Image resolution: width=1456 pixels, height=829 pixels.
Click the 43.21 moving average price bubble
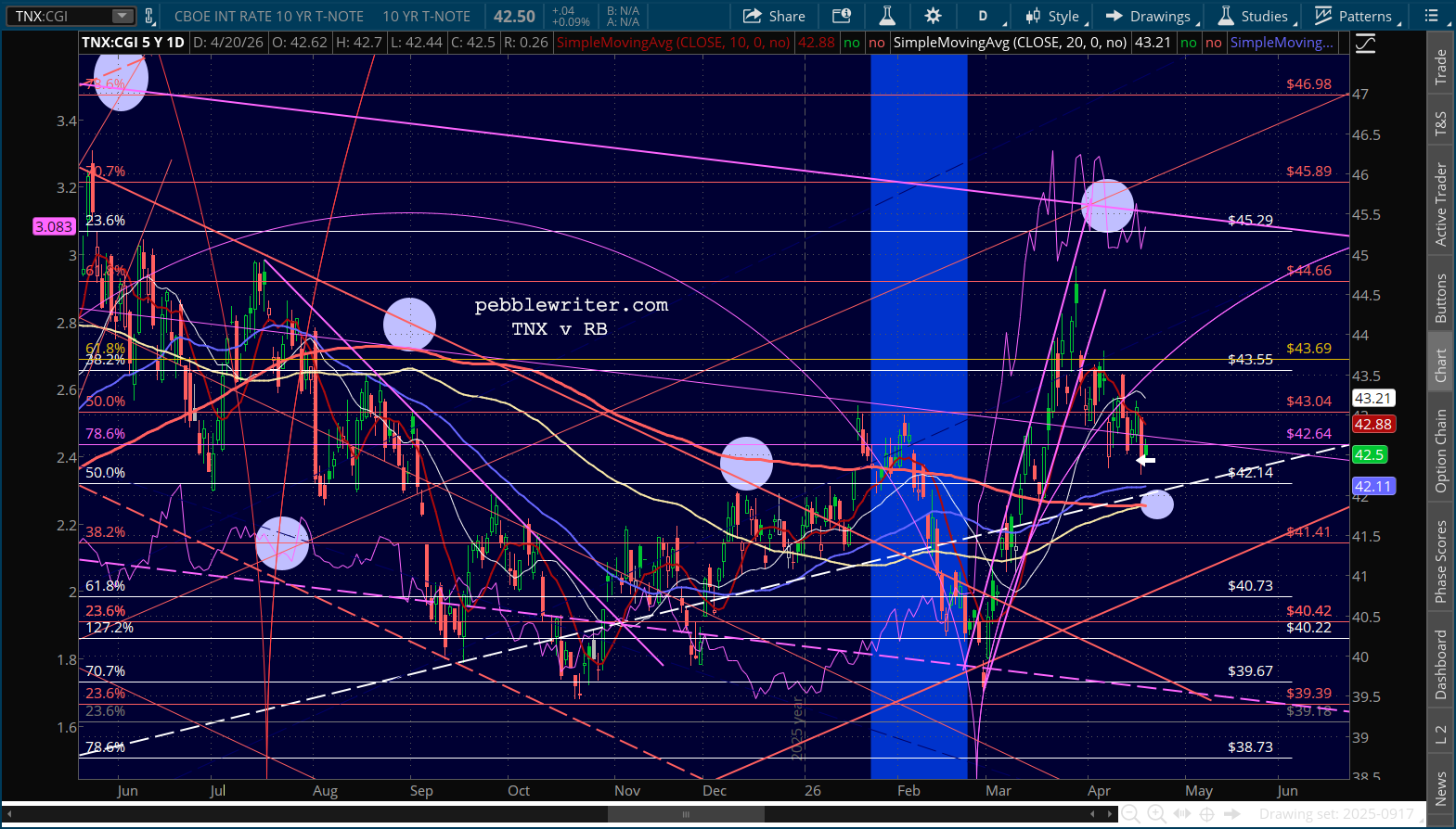[x=1372, y=399]
